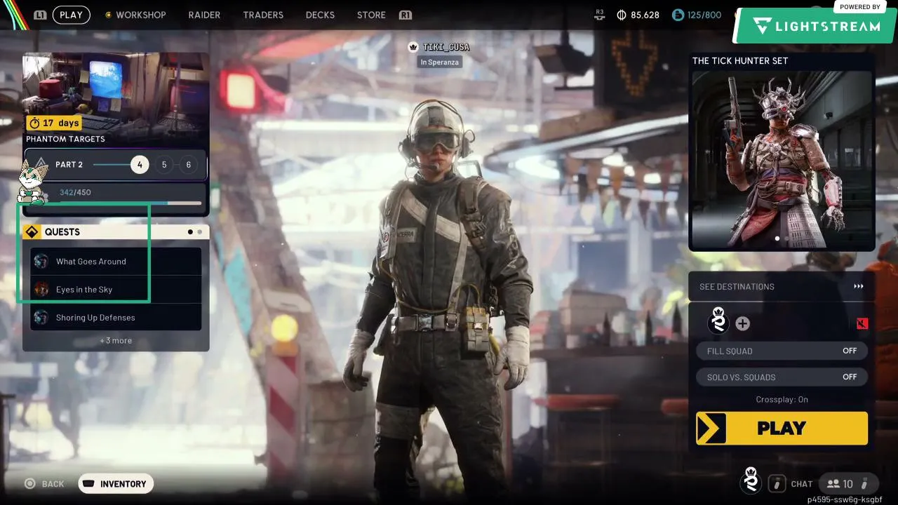Click the INVENTORY touchpad icon
Image resolution: width=898 pixels, height=505 pixels.
click(x=89, y=484)
